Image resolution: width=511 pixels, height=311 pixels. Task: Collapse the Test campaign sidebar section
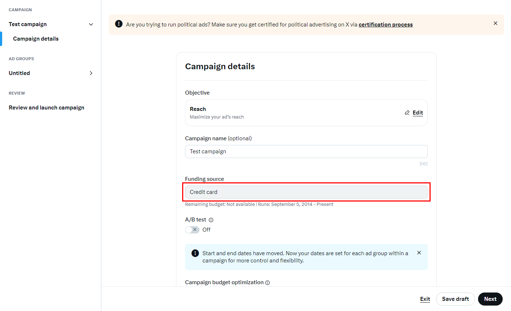91,24
